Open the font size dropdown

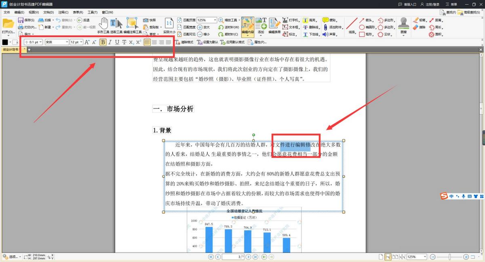point(75,42)
